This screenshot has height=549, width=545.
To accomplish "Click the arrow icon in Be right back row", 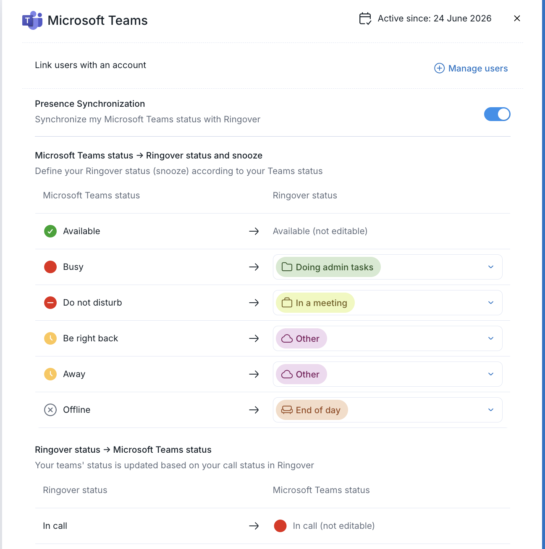I will tap(254, 338).
